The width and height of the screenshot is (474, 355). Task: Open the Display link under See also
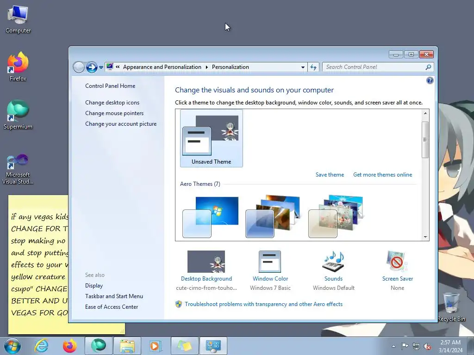94,286
